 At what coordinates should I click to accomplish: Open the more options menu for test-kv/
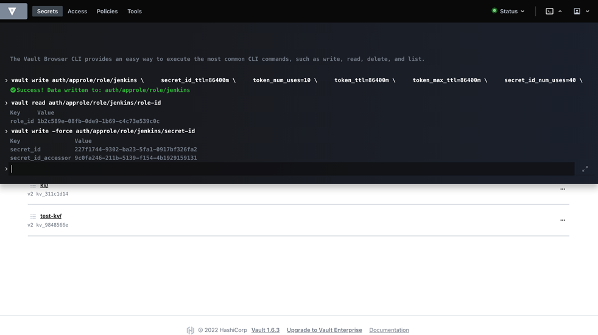(x=562, y=220)
